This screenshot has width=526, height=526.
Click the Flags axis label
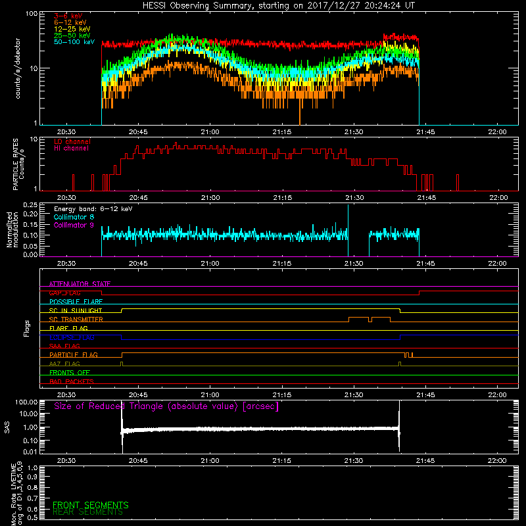tap(26, 328)
